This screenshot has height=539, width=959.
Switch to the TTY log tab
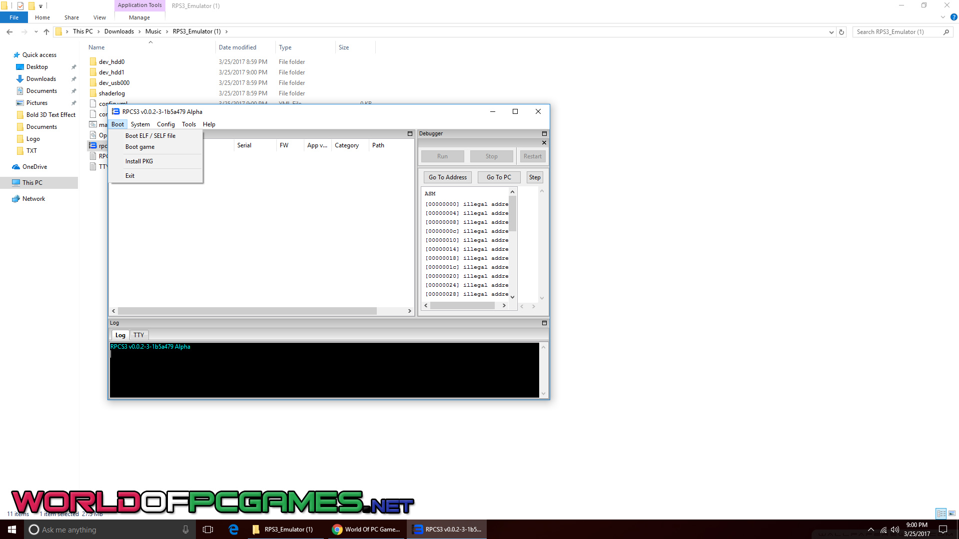138,335
